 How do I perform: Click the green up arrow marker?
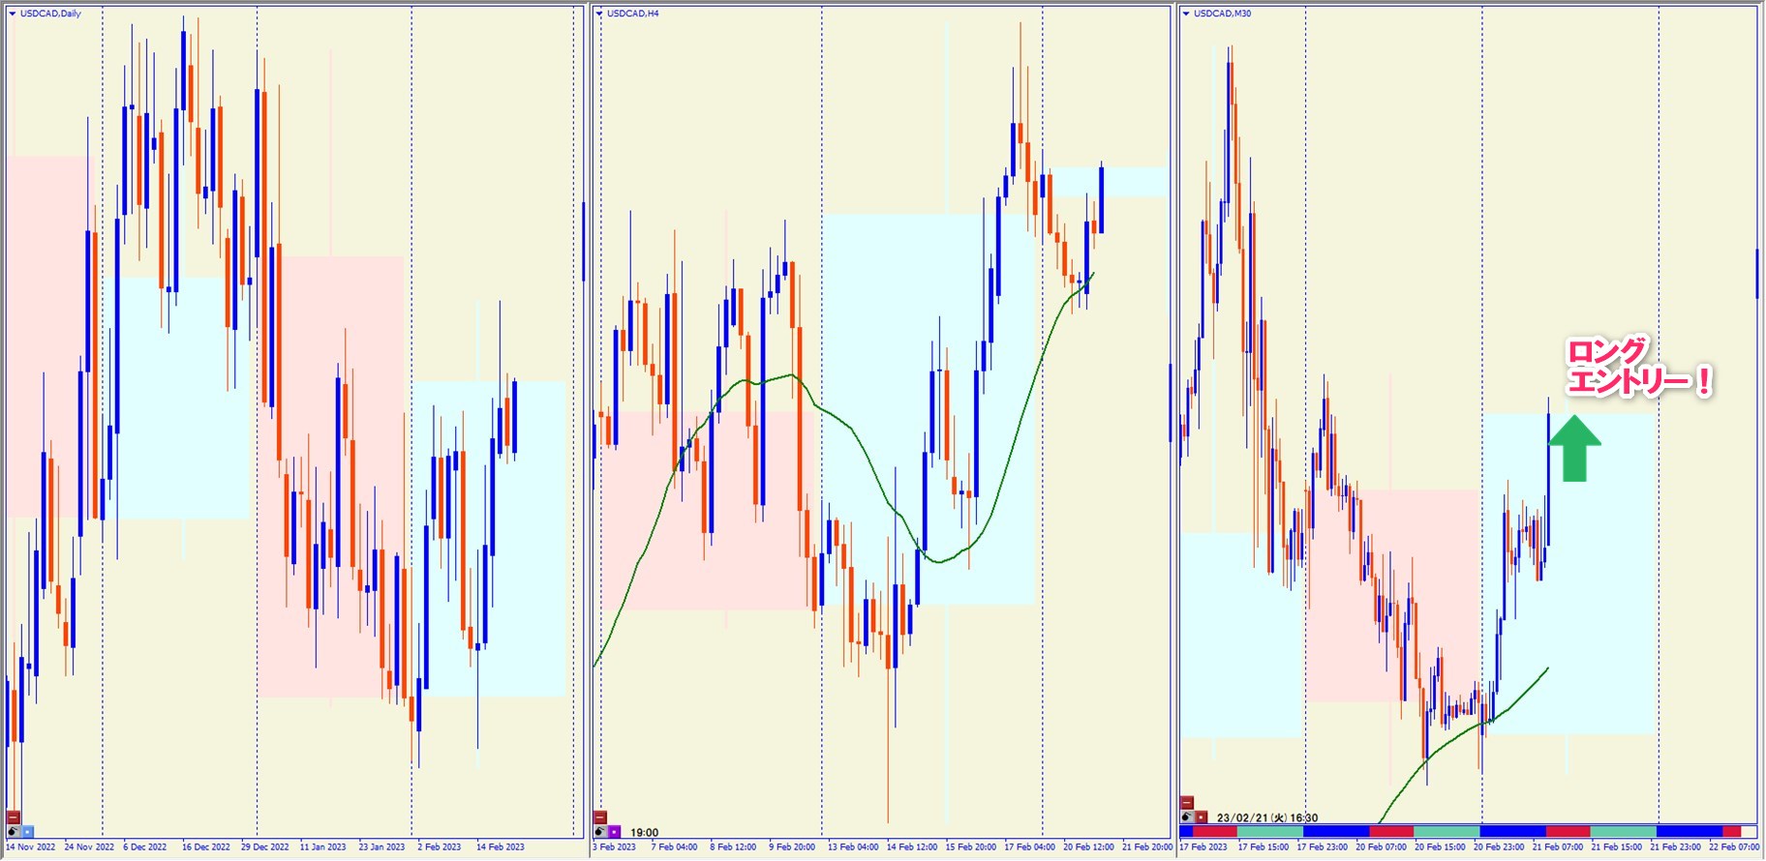pyautogui.click(x=1574, y=448)
